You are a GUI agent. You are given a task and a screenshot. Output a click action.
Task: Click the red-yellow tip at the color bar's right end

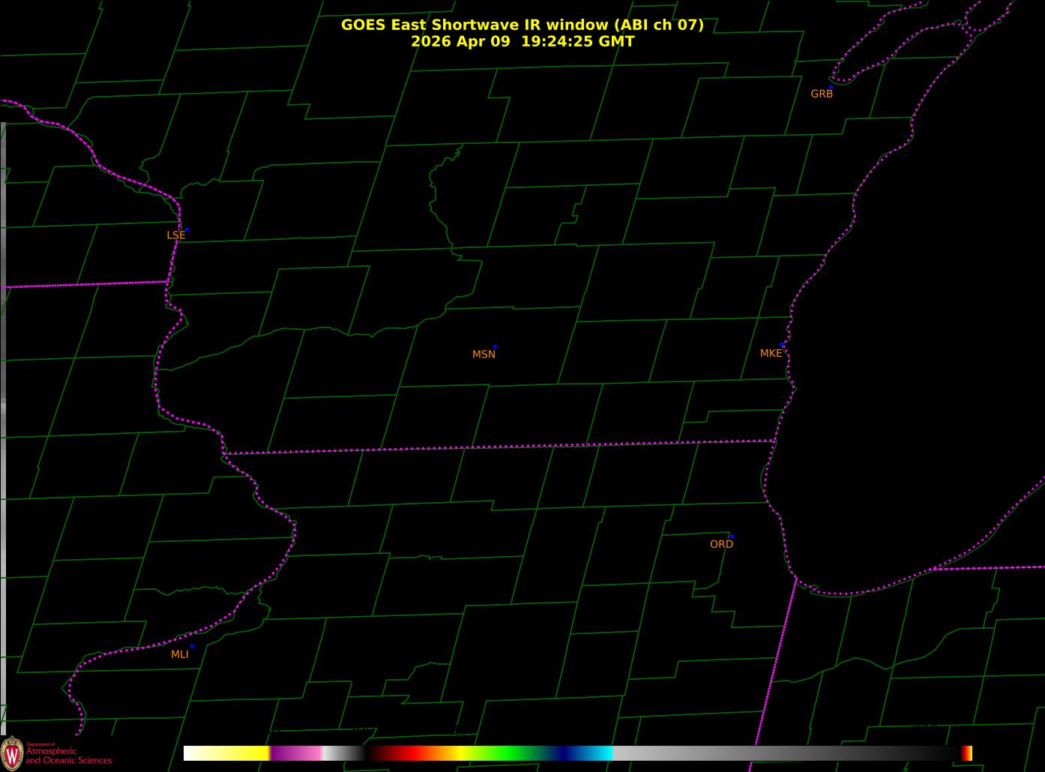[967, 753]
